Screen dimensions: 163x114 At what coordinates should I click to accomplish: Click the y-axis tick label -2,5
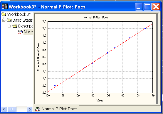(x=44, y=93)
